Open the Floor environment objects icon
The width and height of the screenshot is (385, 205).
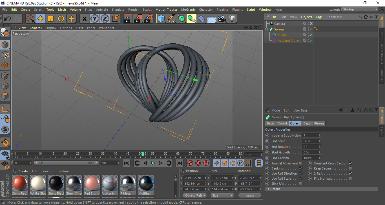tap(212, 19)
